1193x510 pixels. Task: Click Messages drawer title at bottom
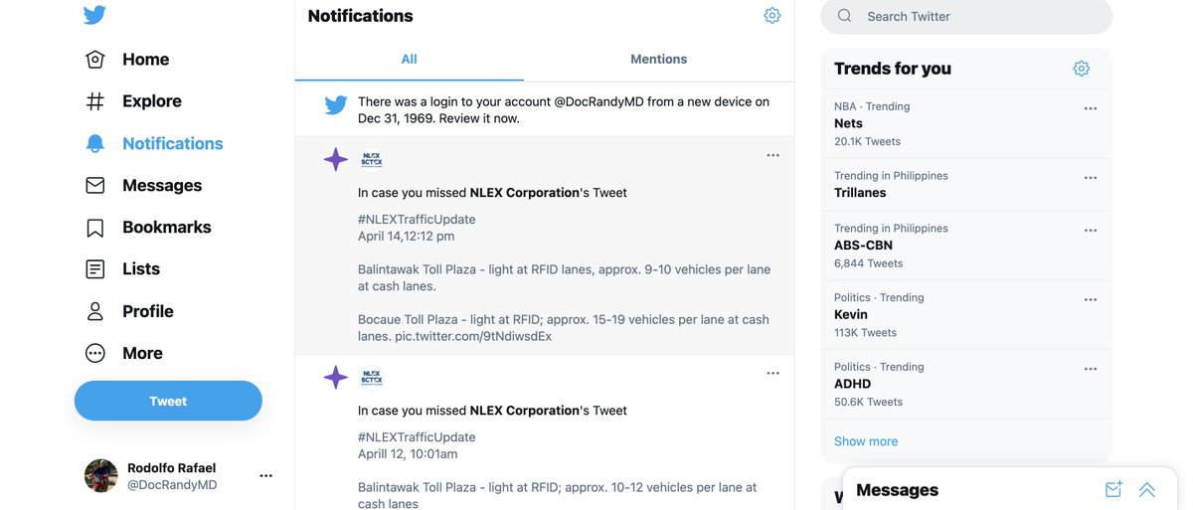tap(897, 490)
